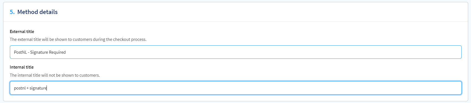Click the "Method details" section heading
471x103 pixels.
point(38,12)
